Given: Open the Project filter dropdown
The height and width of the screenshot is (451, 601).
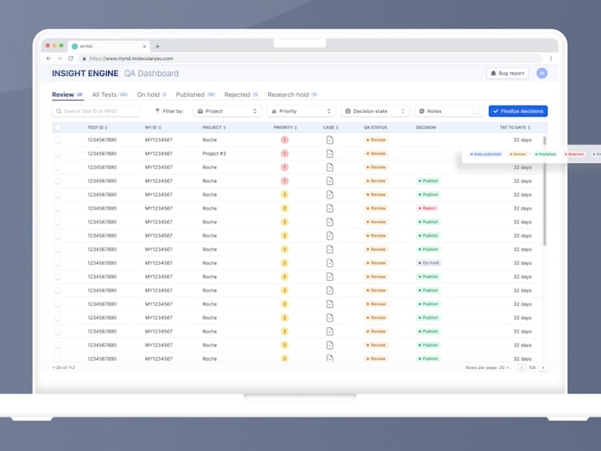Looking at the screenshot, I should 228,111.
